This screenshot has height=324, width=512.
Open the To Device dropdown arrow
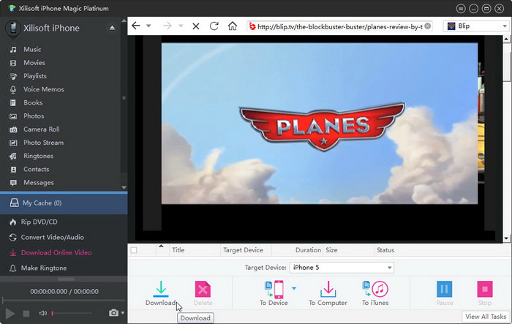pyautogui.click(x=294, y=288)
